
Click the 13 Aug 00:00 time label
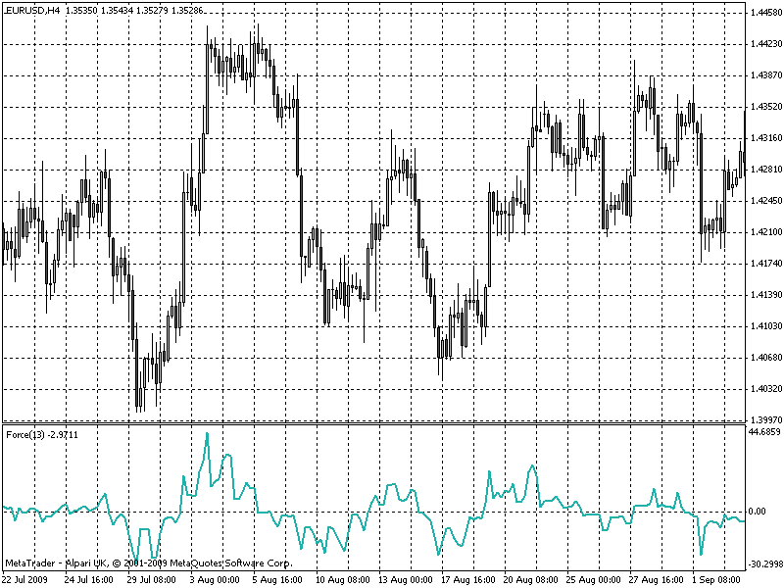point(406,580)
